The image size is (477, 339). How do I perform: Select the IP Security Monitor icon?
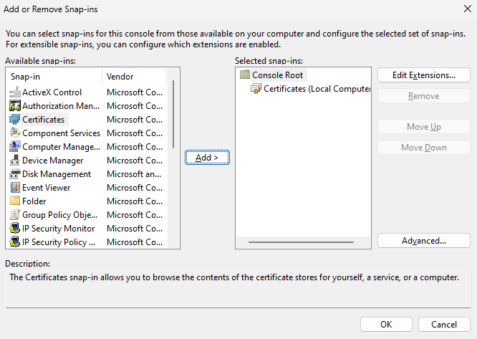pyautogui.click(x=14, y=229)
